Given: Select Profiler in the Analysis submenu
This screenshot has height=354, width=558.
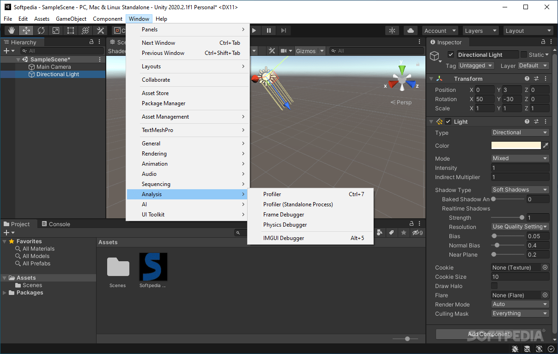Looking at the screenshot, I should [310, 194].
